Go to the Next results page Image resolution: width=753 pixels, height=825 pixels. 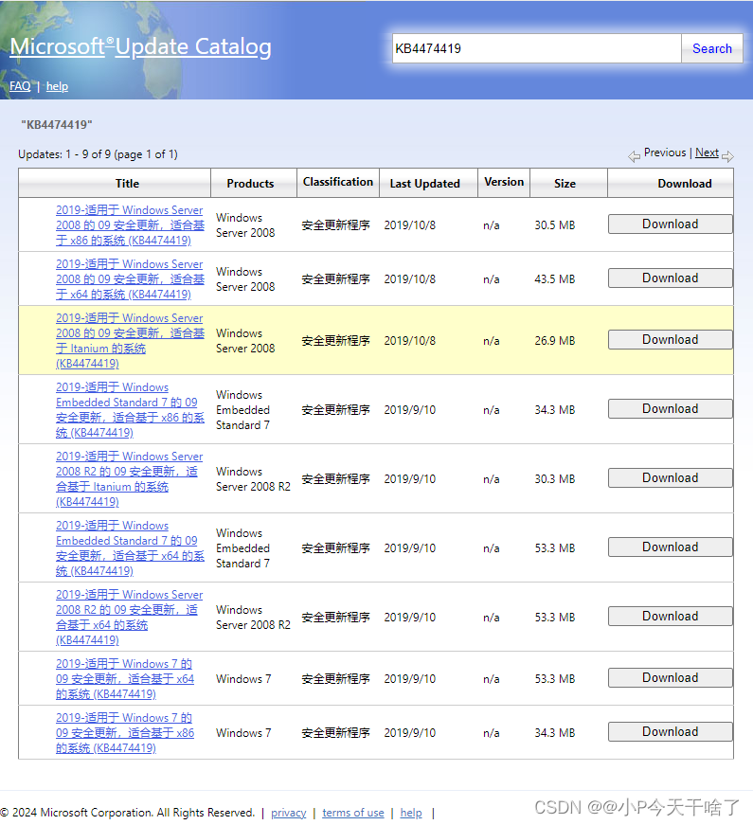707,152
